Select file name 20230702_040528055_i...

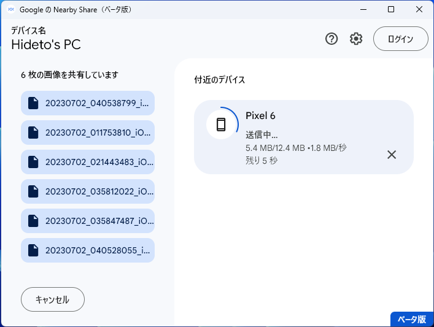(x=98, y=250)
